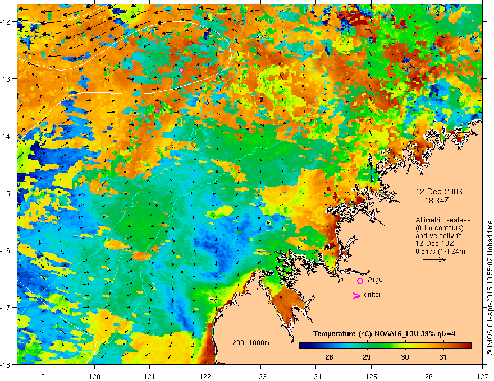Click the 'Altimetric sealevel' caption line
The width and height of the screenshot is (494, 381).
pyautogui.click(x=444, y=220)
